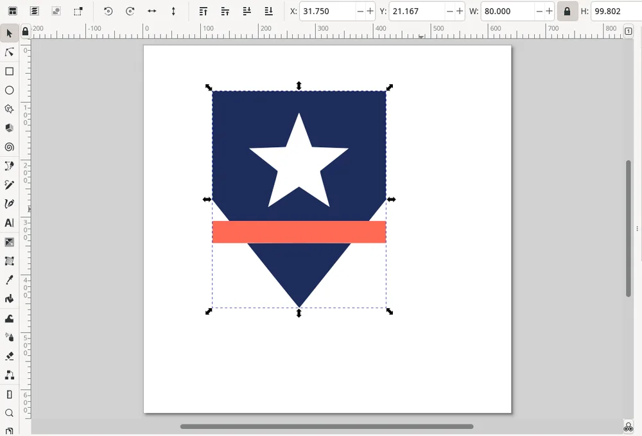Decrease X value with minus
Image resolution: width=642 pixels, height=436 pixels.
pyautogui.click(x=360, y=11)
